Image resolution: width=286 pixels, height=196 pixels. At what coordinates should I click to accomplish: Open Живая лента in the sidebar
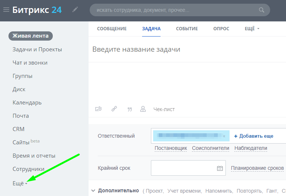(31, 36)
